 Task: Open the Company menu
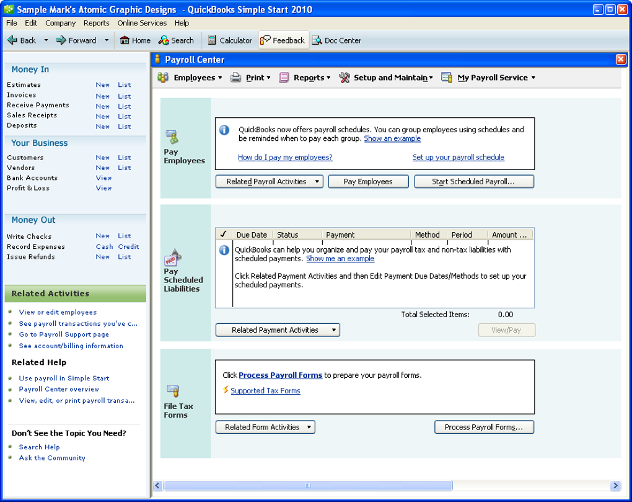coord(61,23)
